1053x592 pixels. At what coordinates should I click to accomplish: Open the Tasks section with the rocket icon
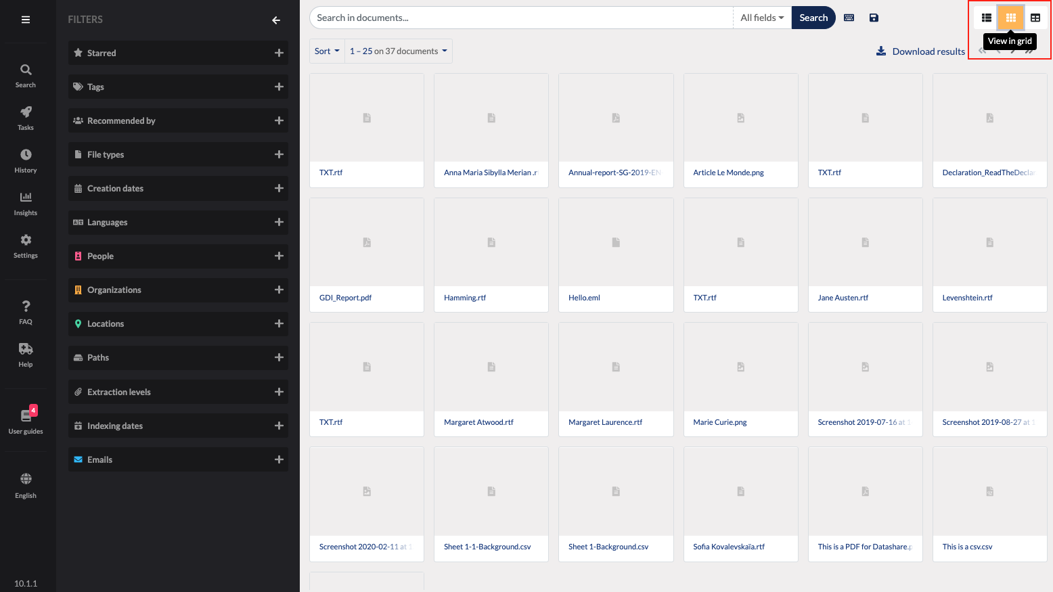pos(26,118)
